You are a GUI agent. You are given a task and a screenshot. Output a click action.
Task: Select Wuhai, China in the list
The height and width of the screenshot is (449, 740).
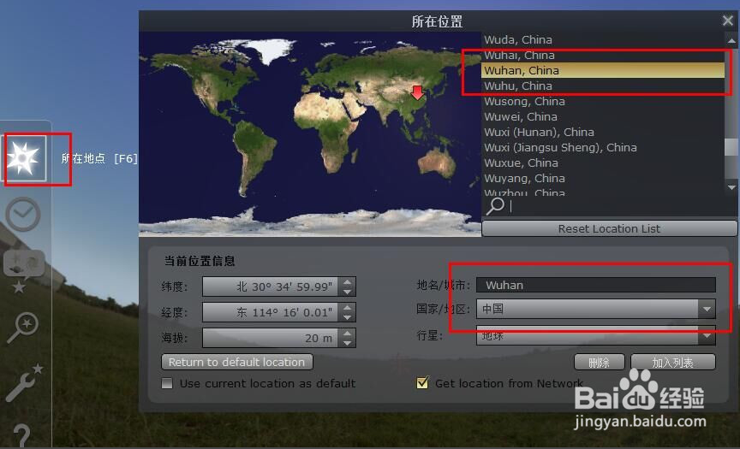pos(603,55)
